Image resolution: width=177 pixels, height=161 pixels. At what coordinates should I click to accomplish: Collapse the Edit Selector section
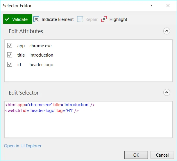(x=167, y=93)
